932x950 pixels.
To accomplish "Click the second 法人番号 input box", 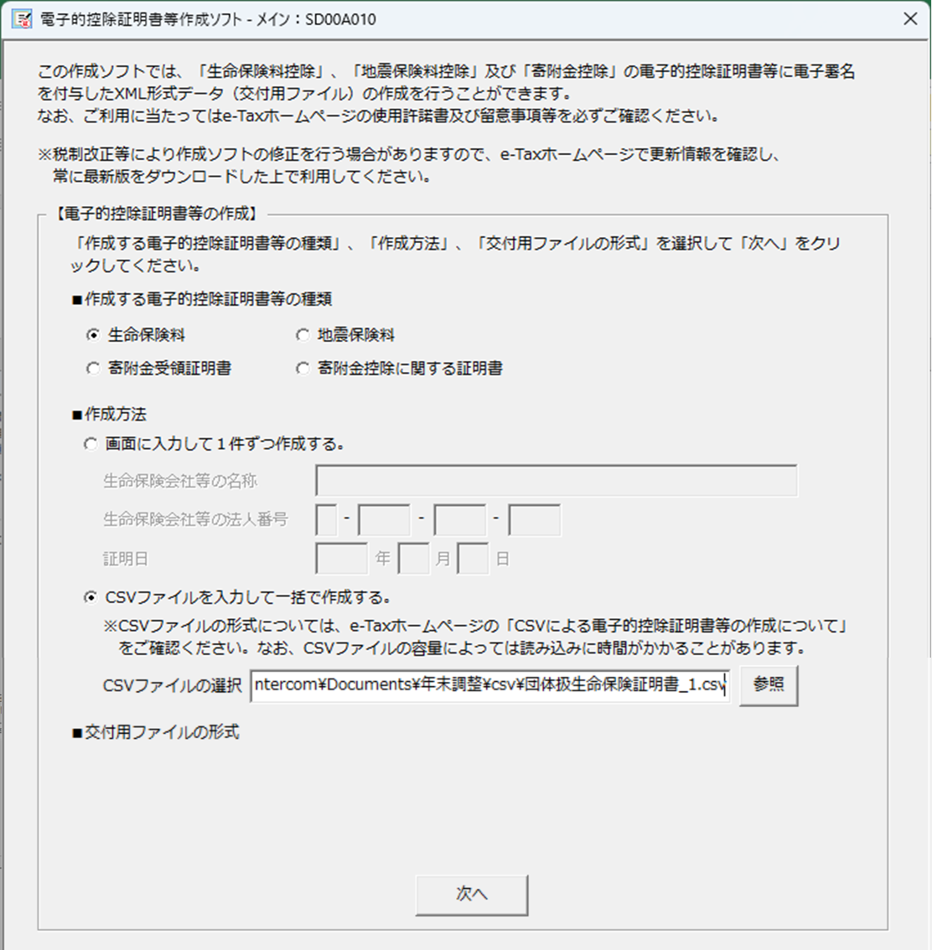I will point(384,520).
